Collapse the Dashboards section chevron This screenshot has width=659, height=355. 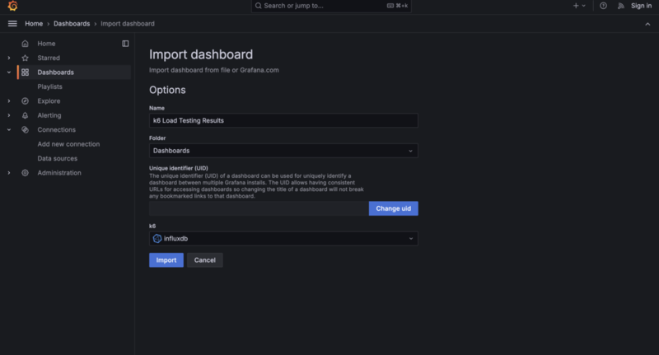[9, 72]
